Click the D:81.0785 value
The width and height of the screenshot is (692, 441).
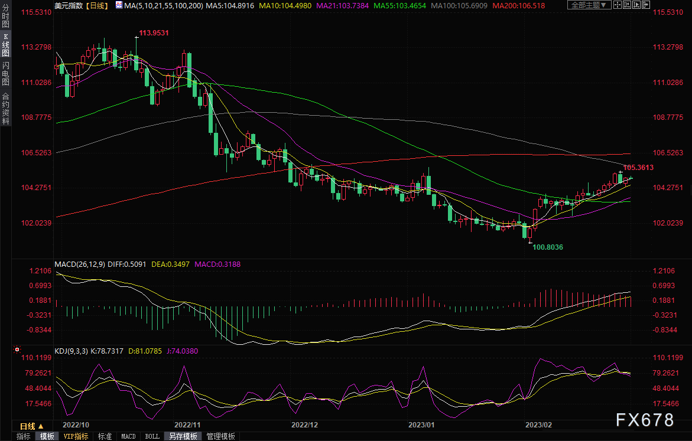point(145,351)
